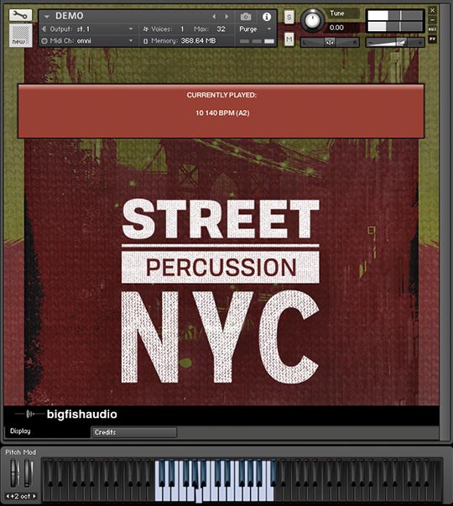Screen dimensions: 453x506
Task: Click the Voices count value 1
Action: [x=182, y=29]
